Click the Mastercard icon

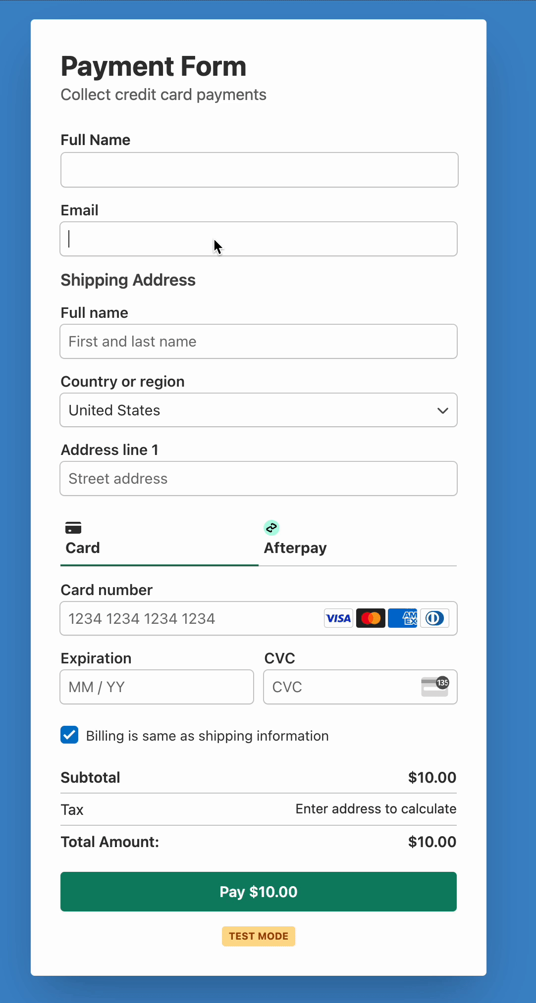point(371,618)
